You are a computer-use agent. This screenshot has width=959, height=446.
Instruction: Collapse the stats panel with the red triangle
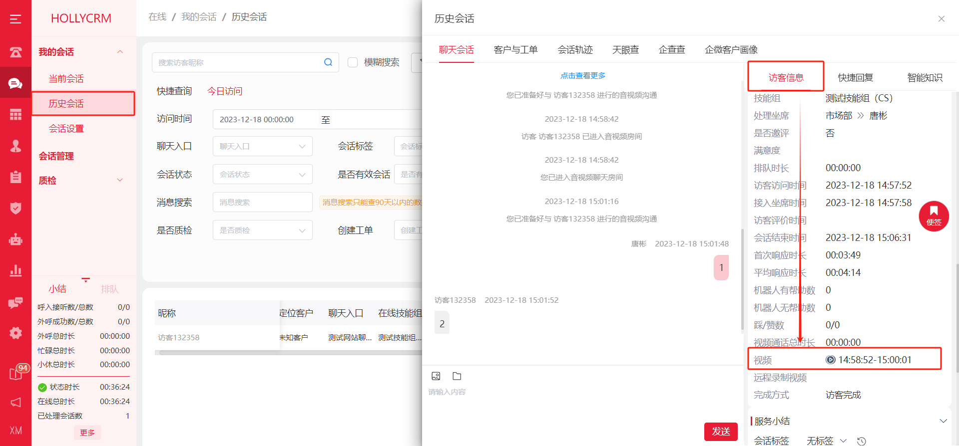[86, 280]
